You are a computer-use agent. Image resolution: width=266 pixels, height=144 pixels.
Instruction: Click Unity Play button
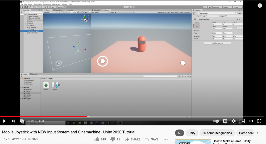125,7
